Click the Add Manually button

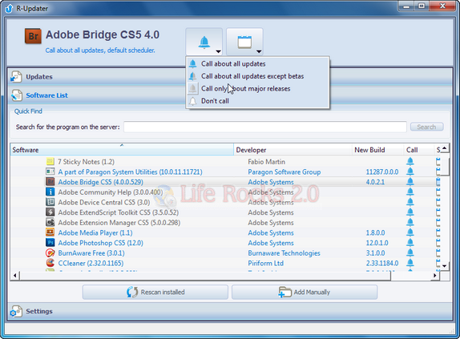click(305, 292)
